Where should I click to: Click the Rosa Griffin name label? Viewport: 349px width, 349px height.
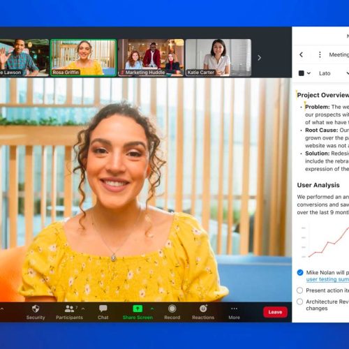tap(66, 73)
